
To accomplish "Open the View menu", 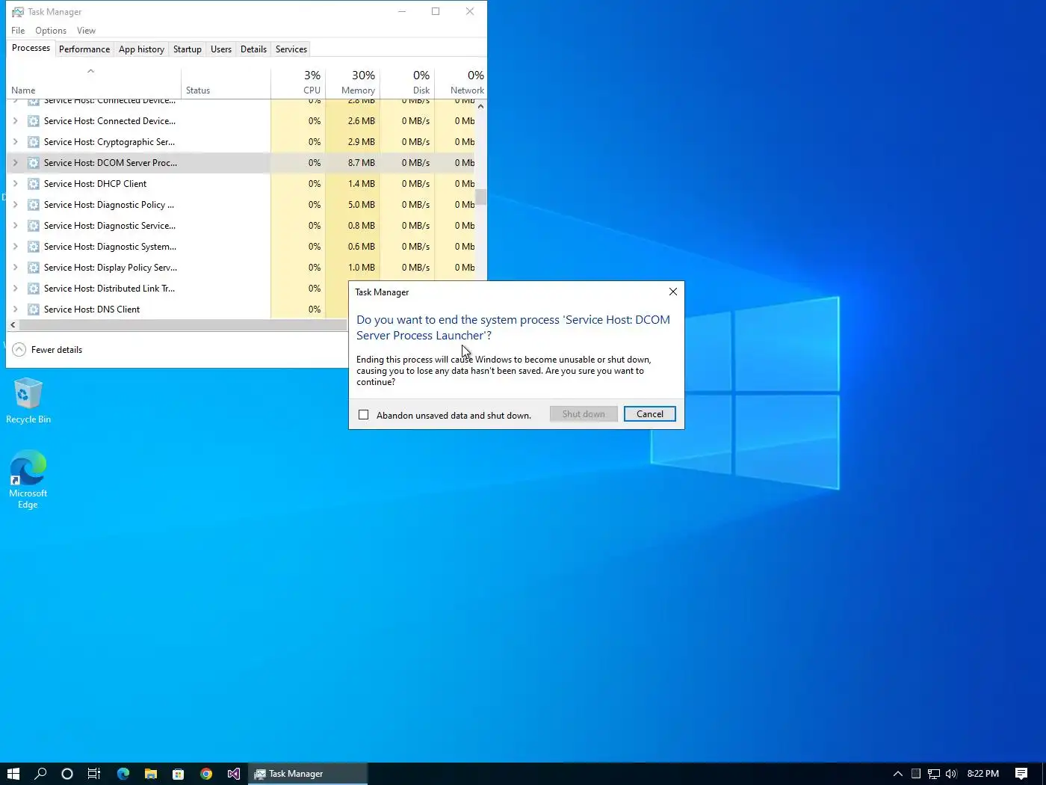I will (86, 31).
